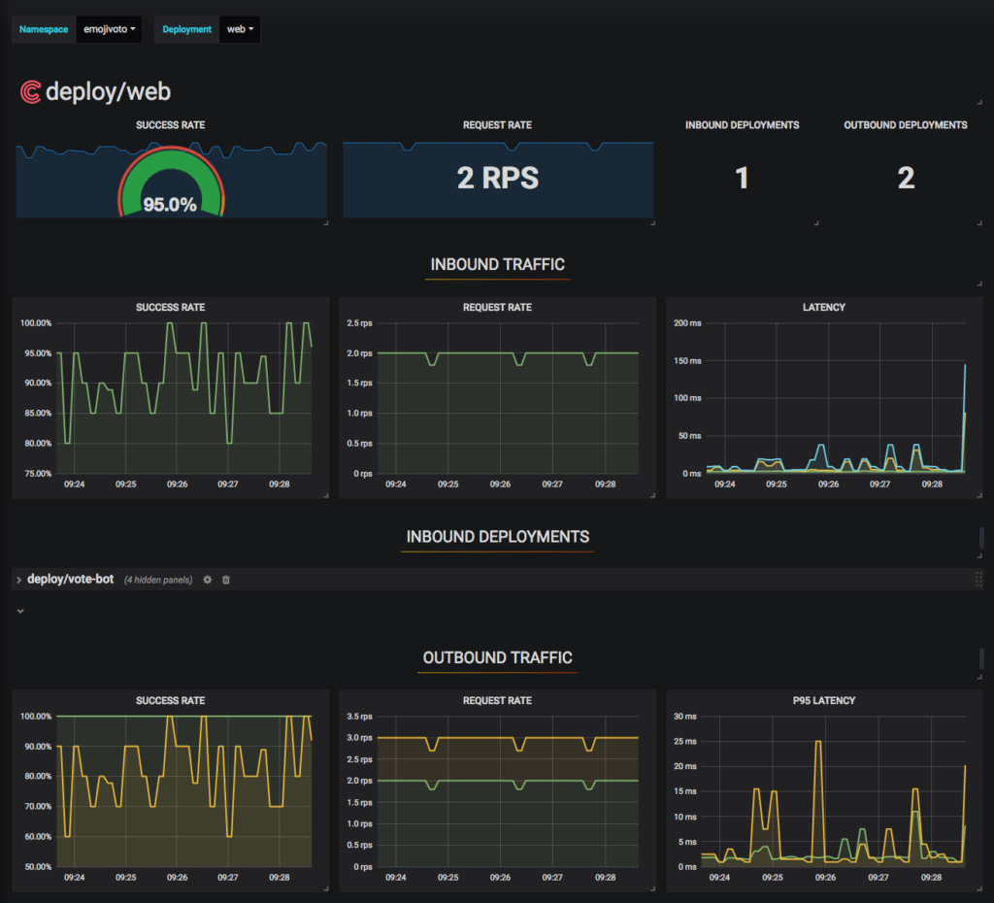Click the 3.0 rps yellow line in outbound request rate

(x=507, y=738)
